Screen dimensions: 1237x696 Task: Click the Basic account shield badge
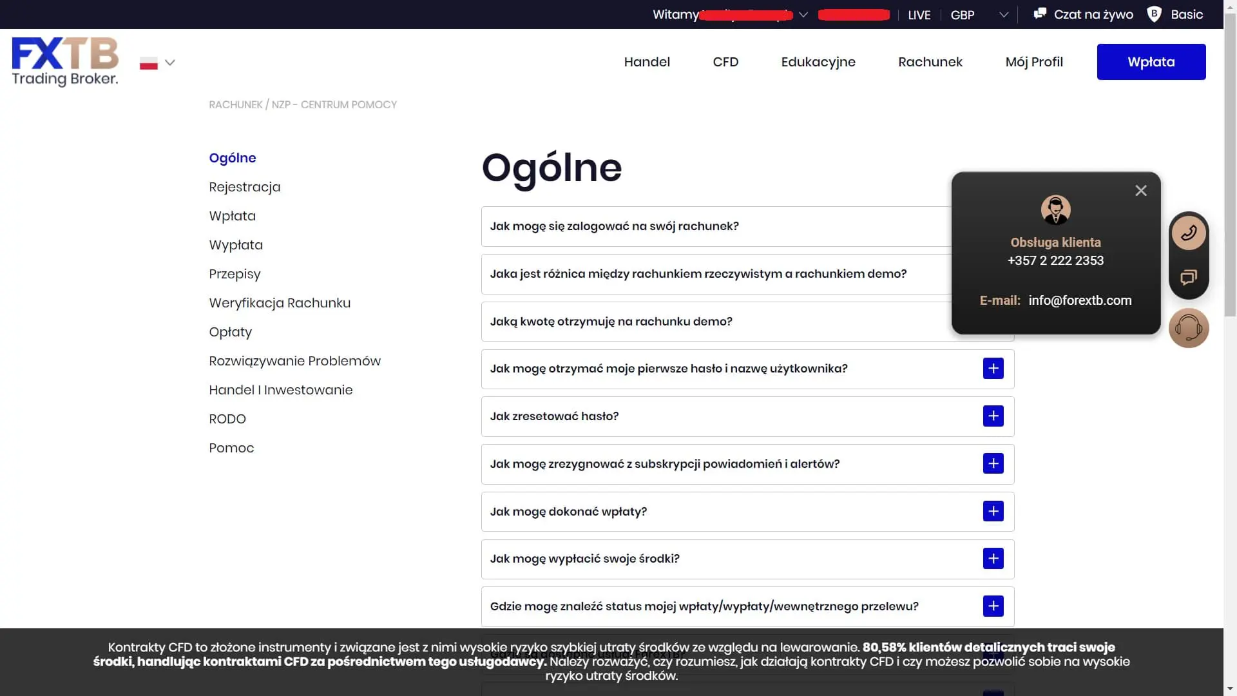coord(1155,14)
